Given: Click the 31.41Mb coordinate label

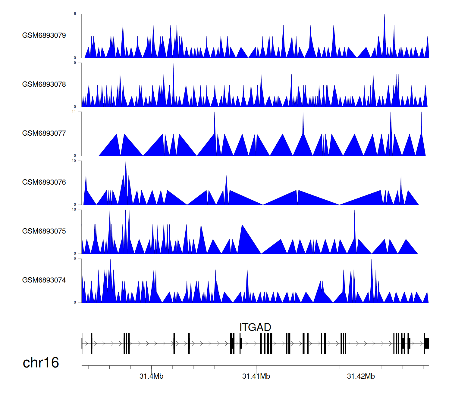Looking at the screenshot, I should pyautogui.click(x=256, y=376).
